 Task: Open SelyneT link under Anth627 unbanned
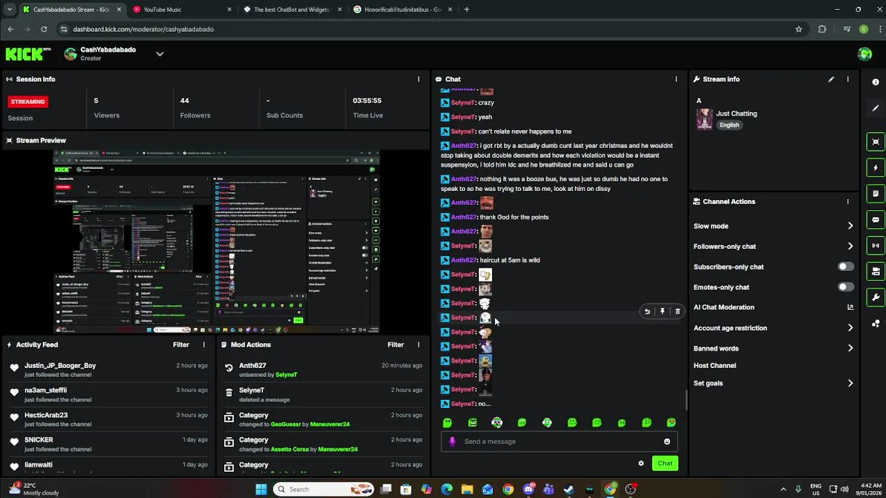(287, 375)
